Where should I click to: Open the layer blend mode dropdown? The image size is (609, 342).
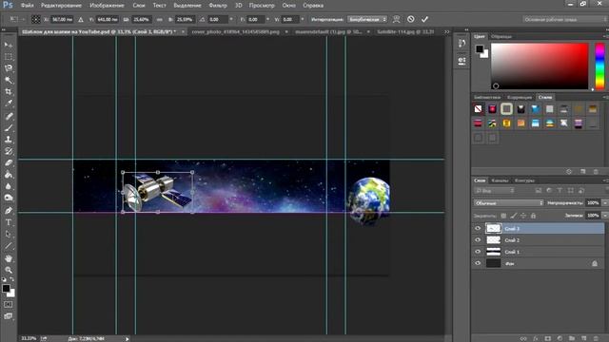coord(509,202)
